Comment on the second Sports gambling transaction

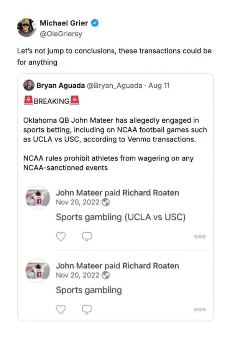pyautogui.click(x=88, y=309)
